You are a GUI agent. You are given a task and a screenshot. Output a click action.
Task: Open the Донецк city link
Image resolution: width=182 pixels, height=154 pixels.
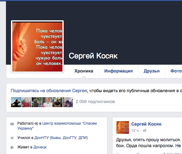tap(40, 147)
